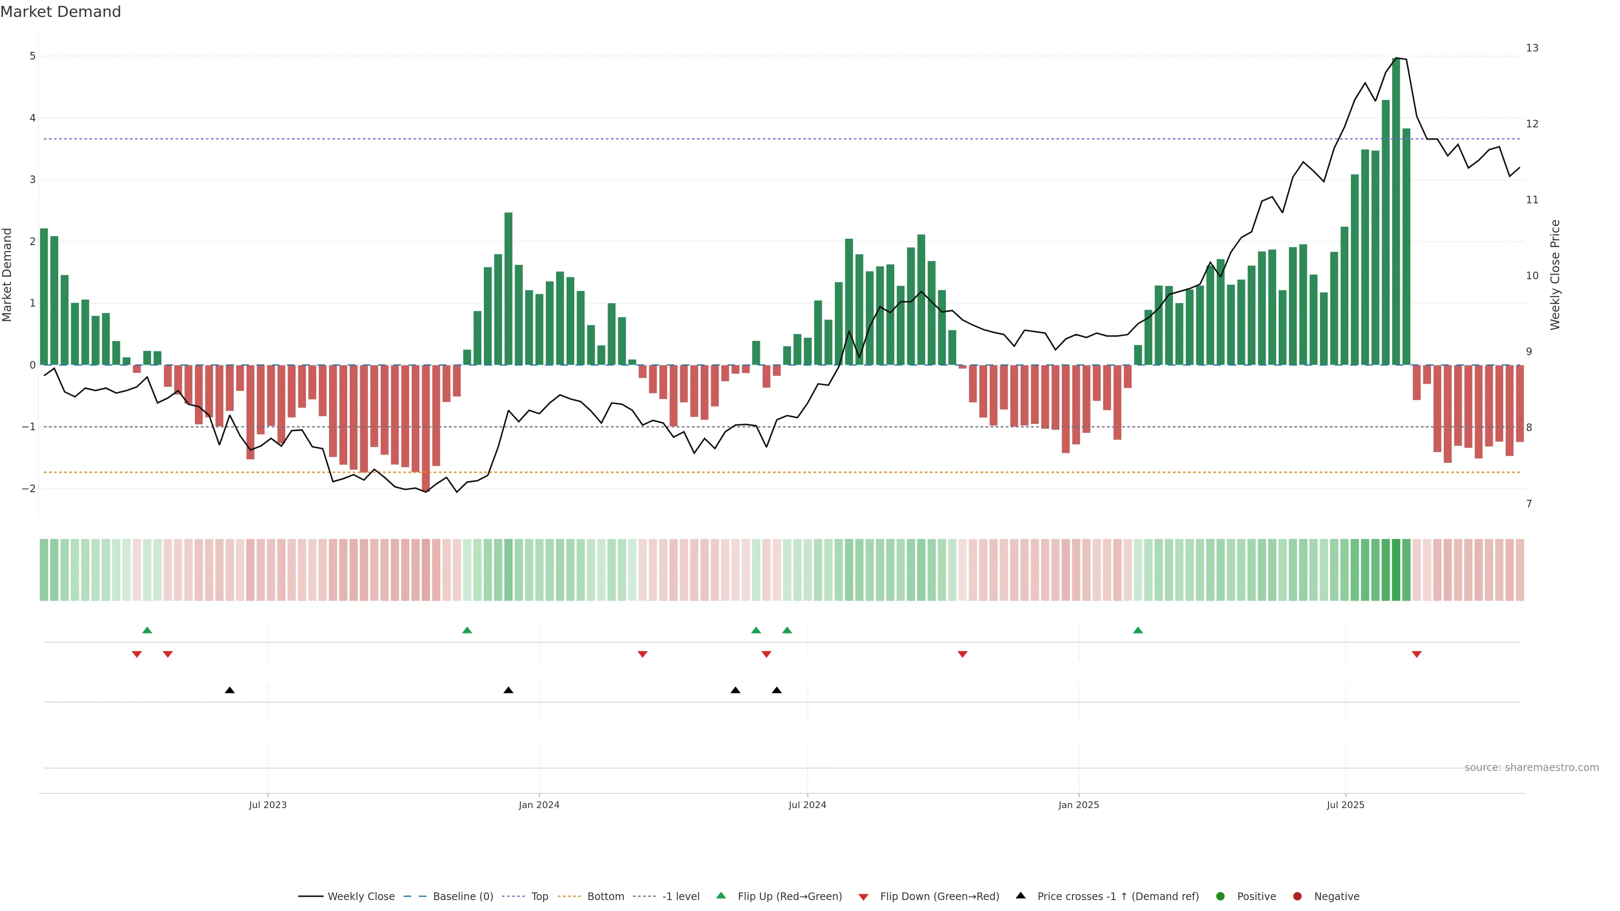
Task: Hide the Top dotted line via legend
Action: (539, 897)
